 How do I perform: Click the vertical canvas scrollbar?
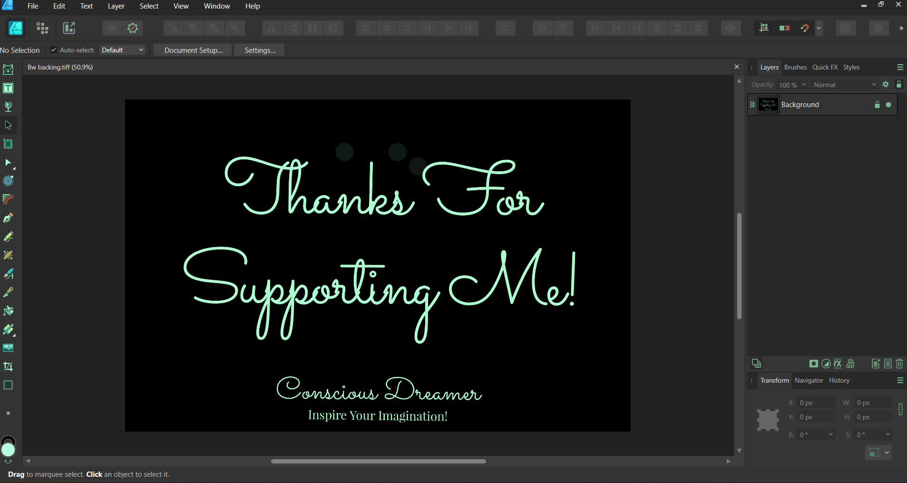tap(739, 266)
